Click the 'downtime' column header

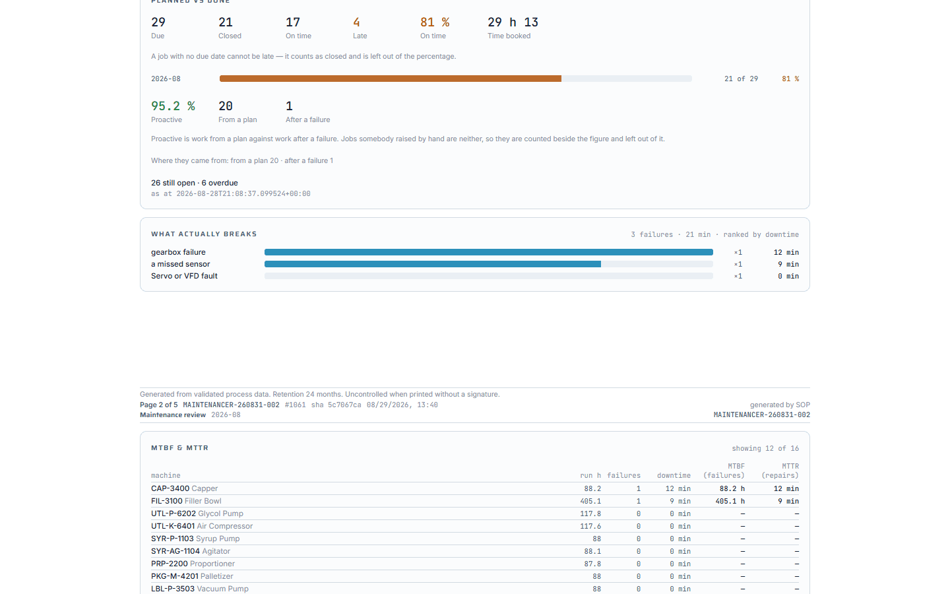coord(674,475)
